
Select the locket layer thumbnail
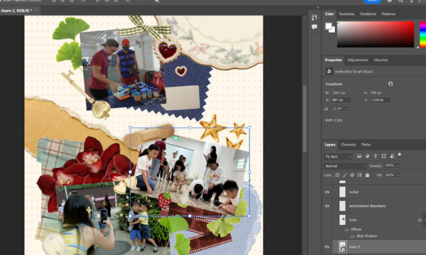pos(342,192)
